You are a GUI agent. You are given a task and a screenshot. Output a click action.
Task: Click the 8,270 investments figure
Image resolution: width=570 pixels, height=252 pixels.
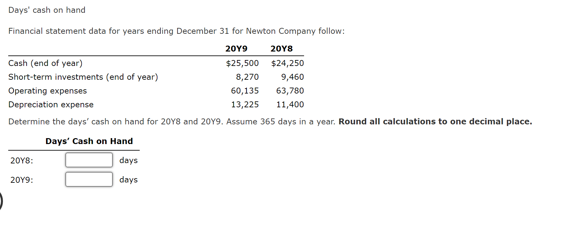[248, 77]
